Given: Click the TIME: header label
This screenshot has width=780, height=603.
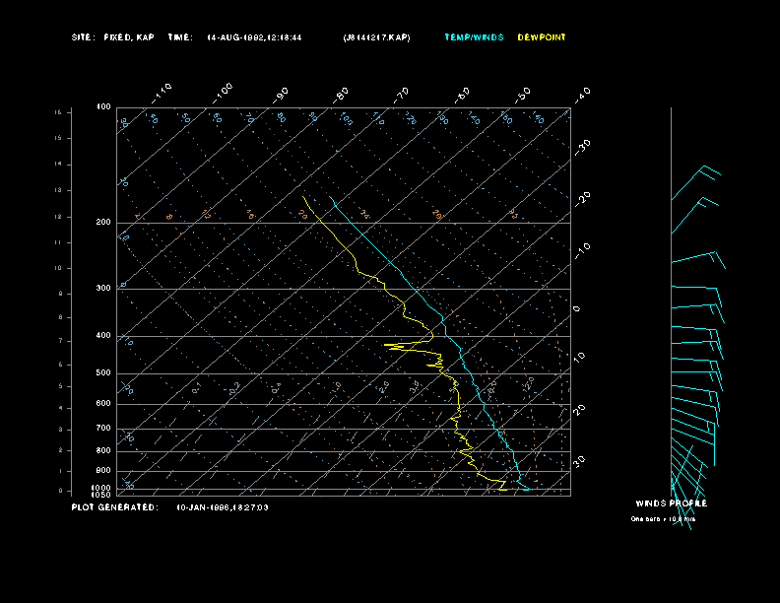Looking at the screenshot, I should [x=180, y=37].
